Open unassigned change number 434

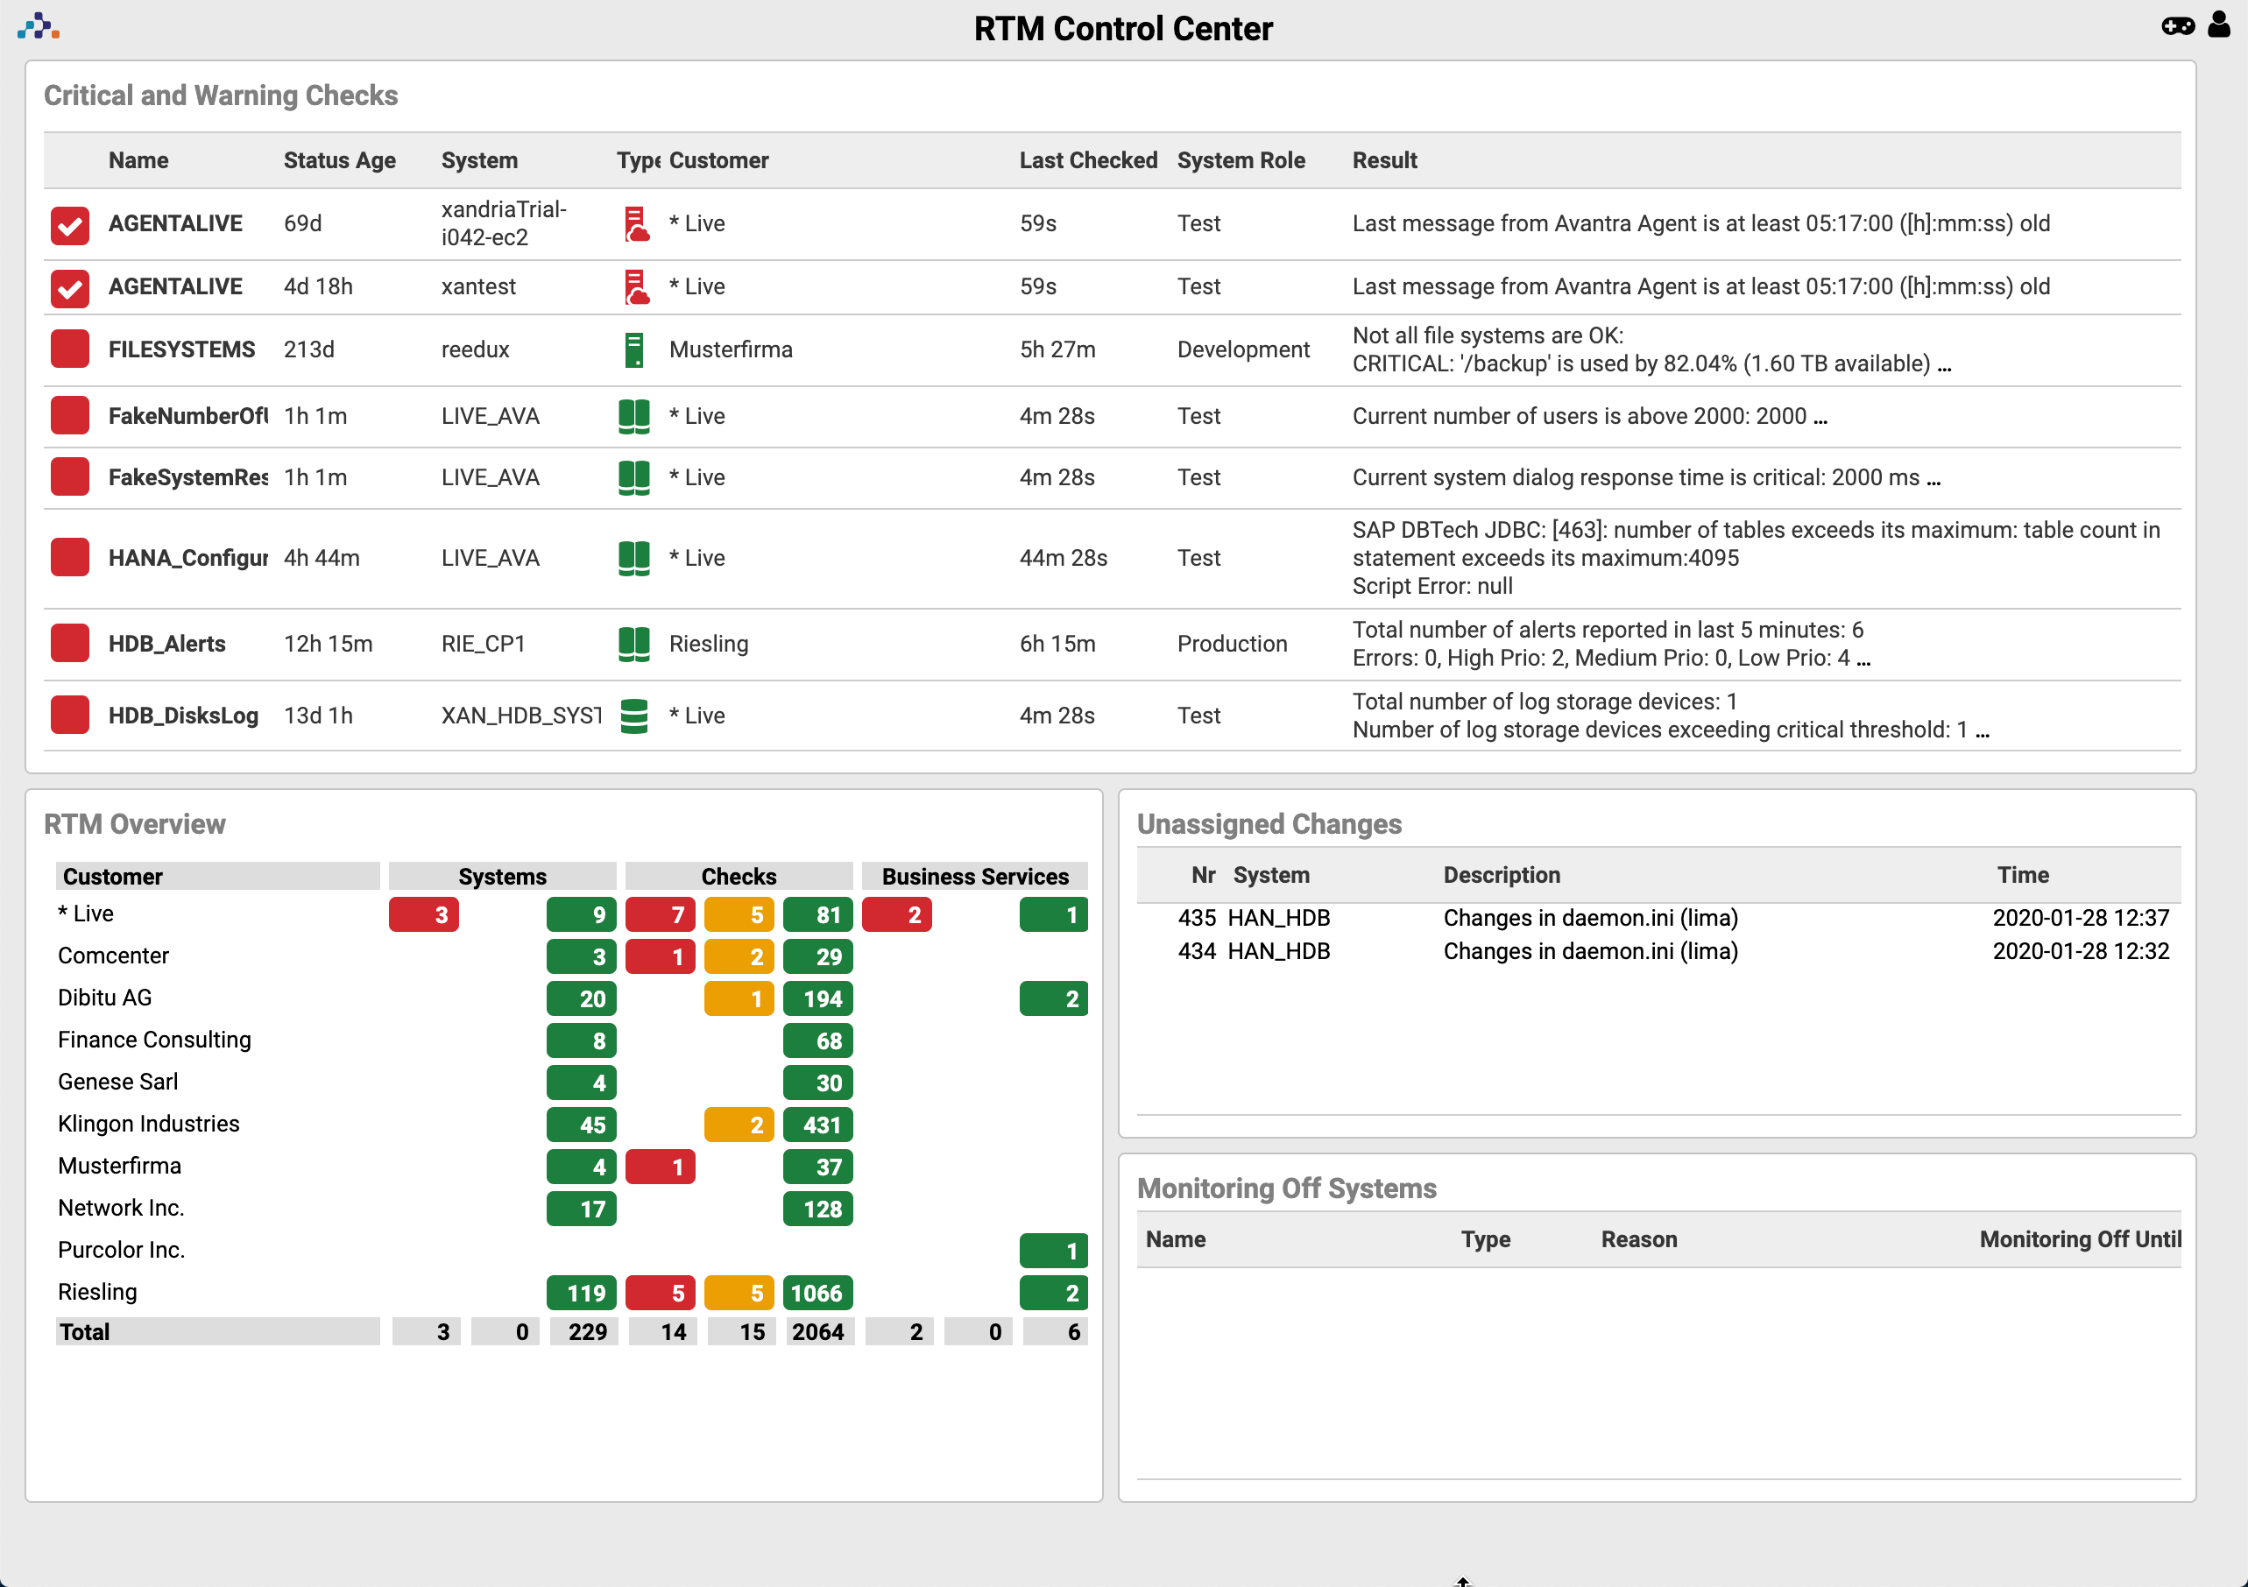1197,950
